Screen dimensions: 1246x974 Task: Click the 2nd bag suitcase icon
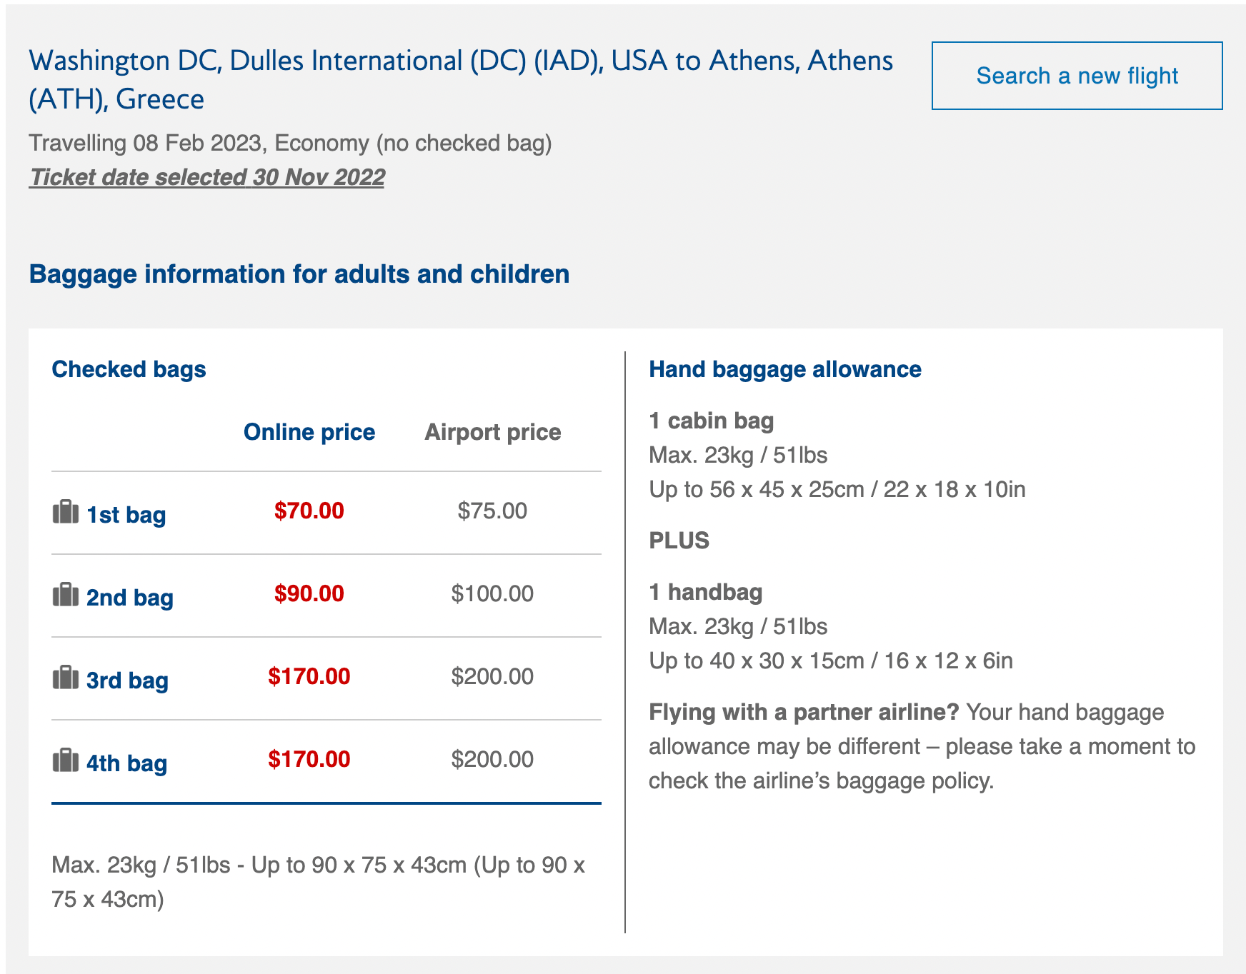point(65,595)
